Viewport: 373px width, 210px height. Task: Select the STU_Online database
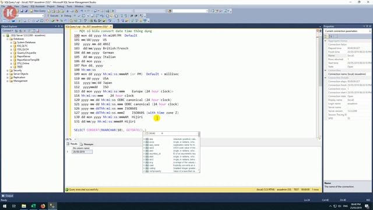(23, 64)
